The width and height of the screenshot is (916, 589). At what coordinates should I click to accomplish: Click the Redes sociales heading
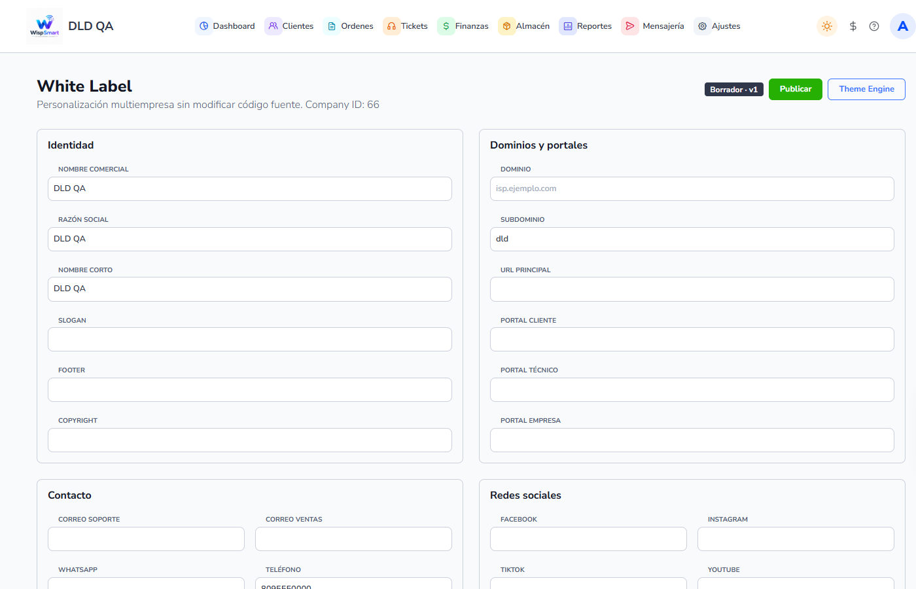tap(525, 495)
